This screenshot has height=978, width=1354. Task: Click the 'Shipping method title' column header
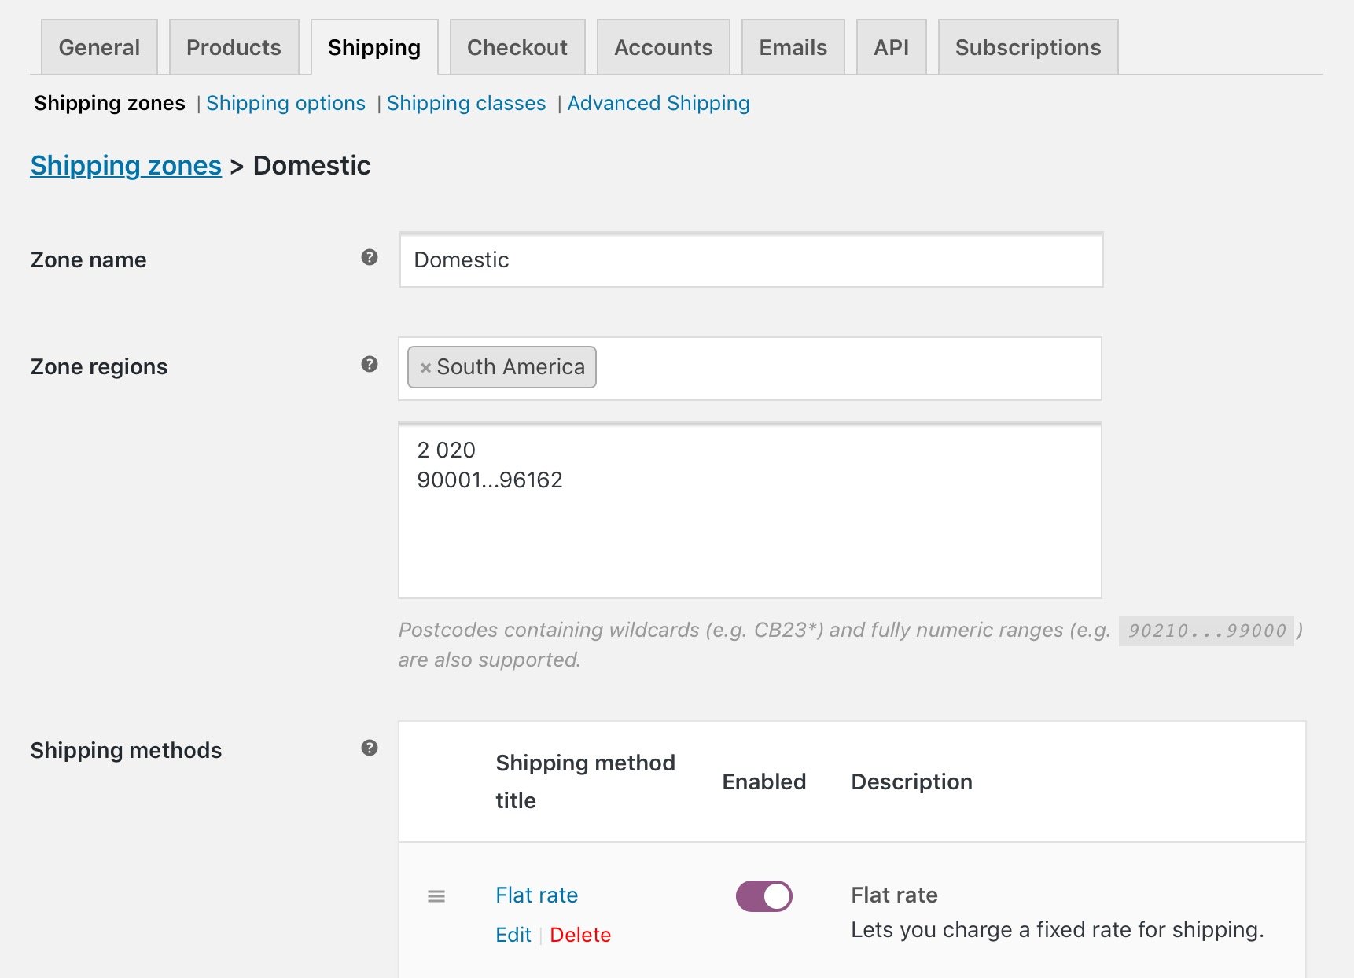[586, 781]
